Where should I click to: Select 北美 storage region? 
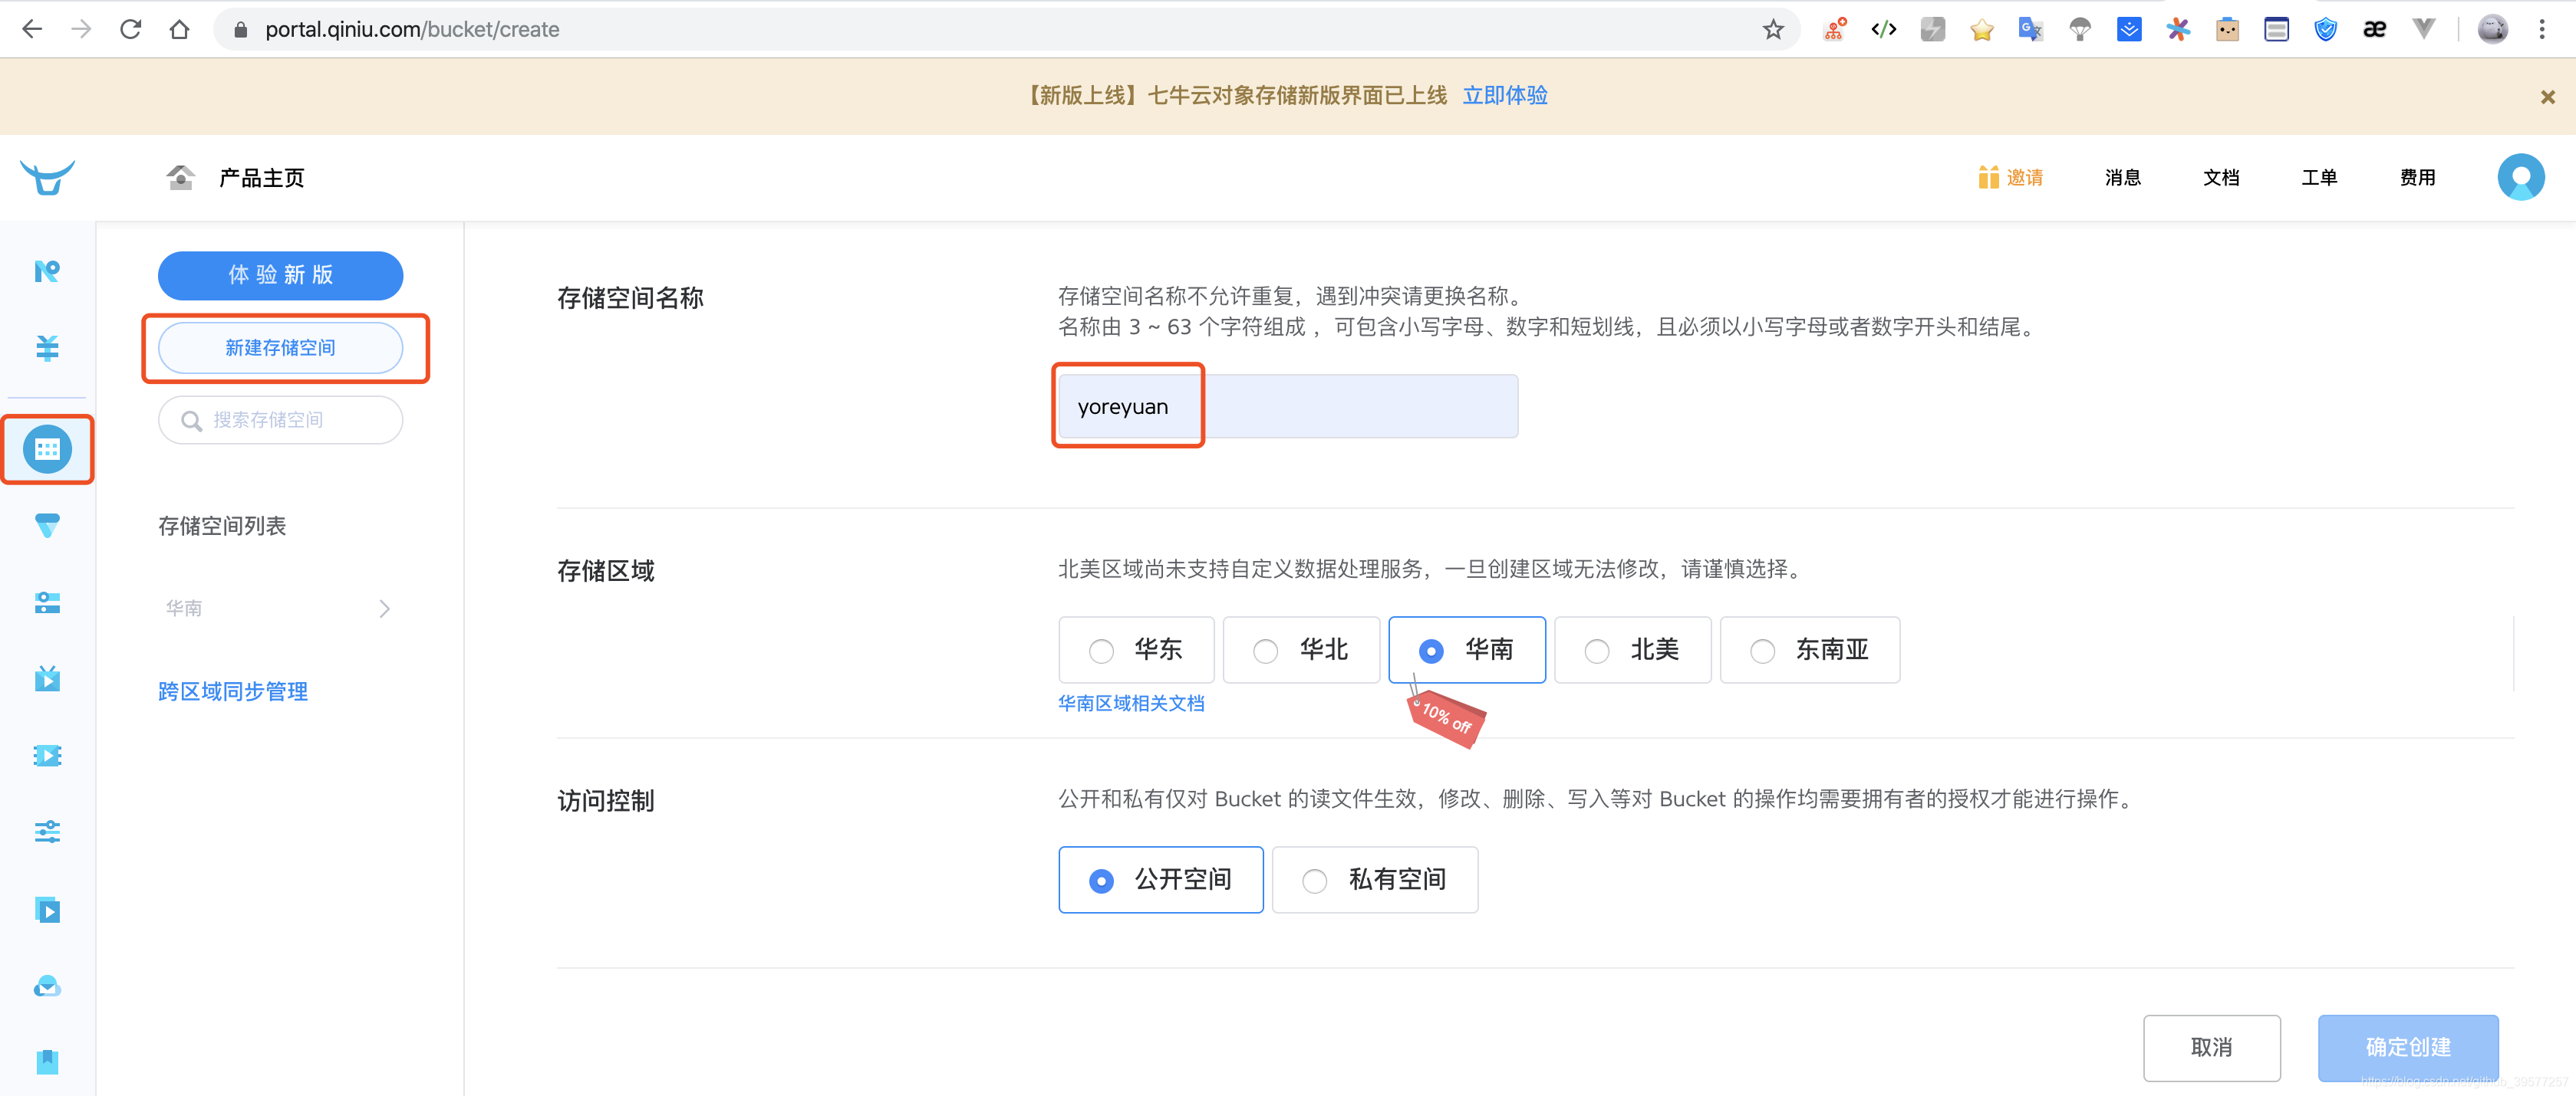pyautogui.click(x=1632, y=649)
